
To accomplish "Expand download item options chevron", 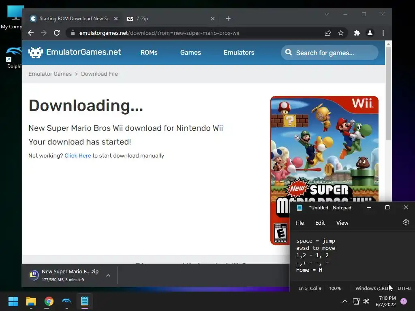I will pyautogui.click(x=108, y=275).
